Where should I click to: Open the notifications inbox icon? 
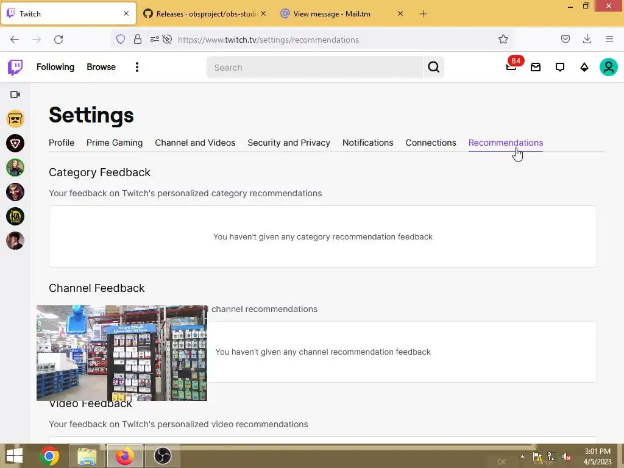pos(536,67)
